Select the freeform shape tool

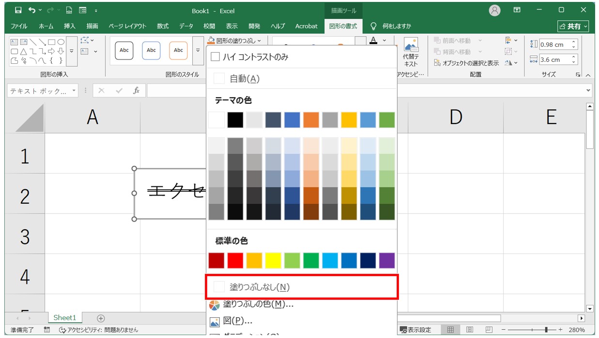click(x=14, y=60)
